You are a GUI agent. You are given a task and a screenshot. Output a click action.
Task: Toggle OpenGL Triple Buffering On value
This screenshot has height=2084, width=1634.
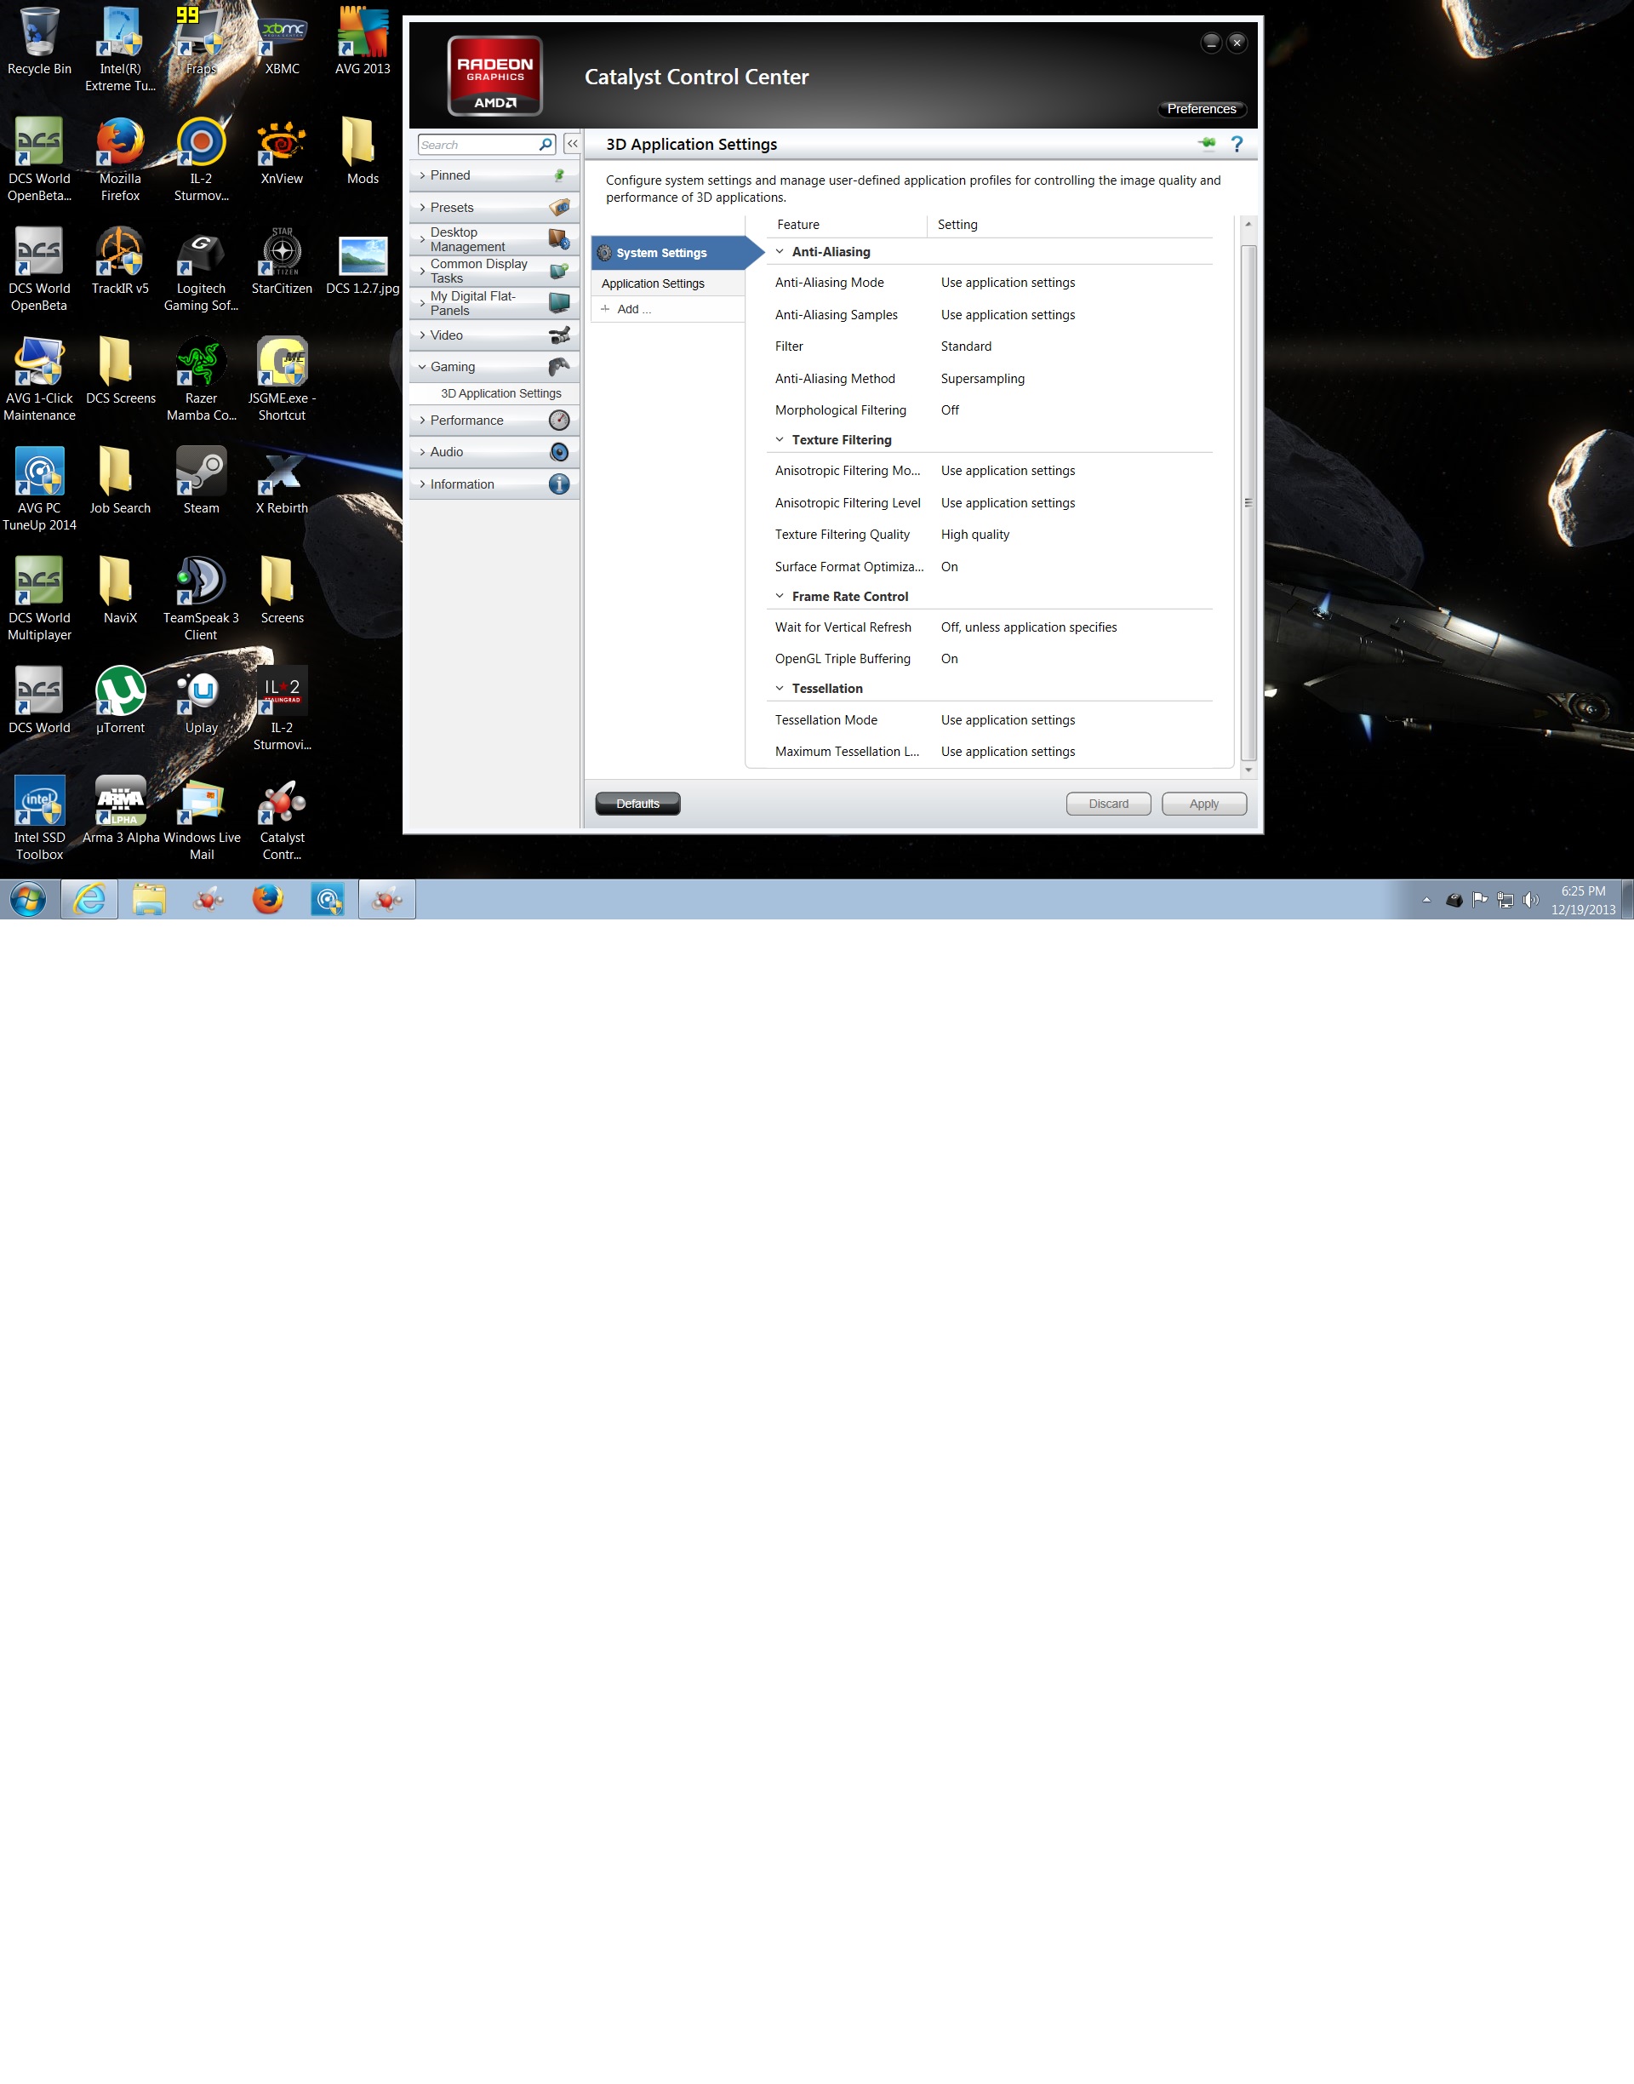click(949, 658)
